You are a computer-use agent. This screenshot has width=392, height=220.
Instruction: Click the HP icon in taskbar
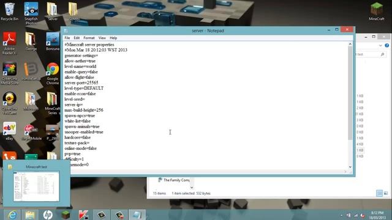pos(48,215)
